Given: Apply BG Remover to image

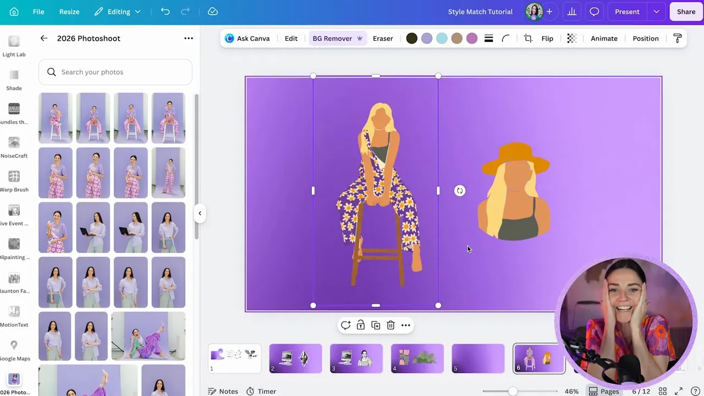Looking at the screenshot, I should [337, 38].
